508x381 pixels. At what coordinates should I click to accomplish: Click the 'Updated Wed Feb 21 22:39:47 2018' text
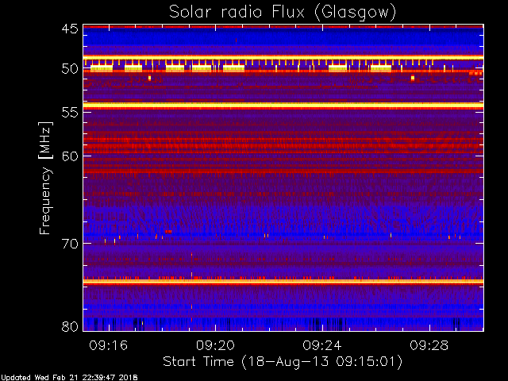(x=69, y=378)
